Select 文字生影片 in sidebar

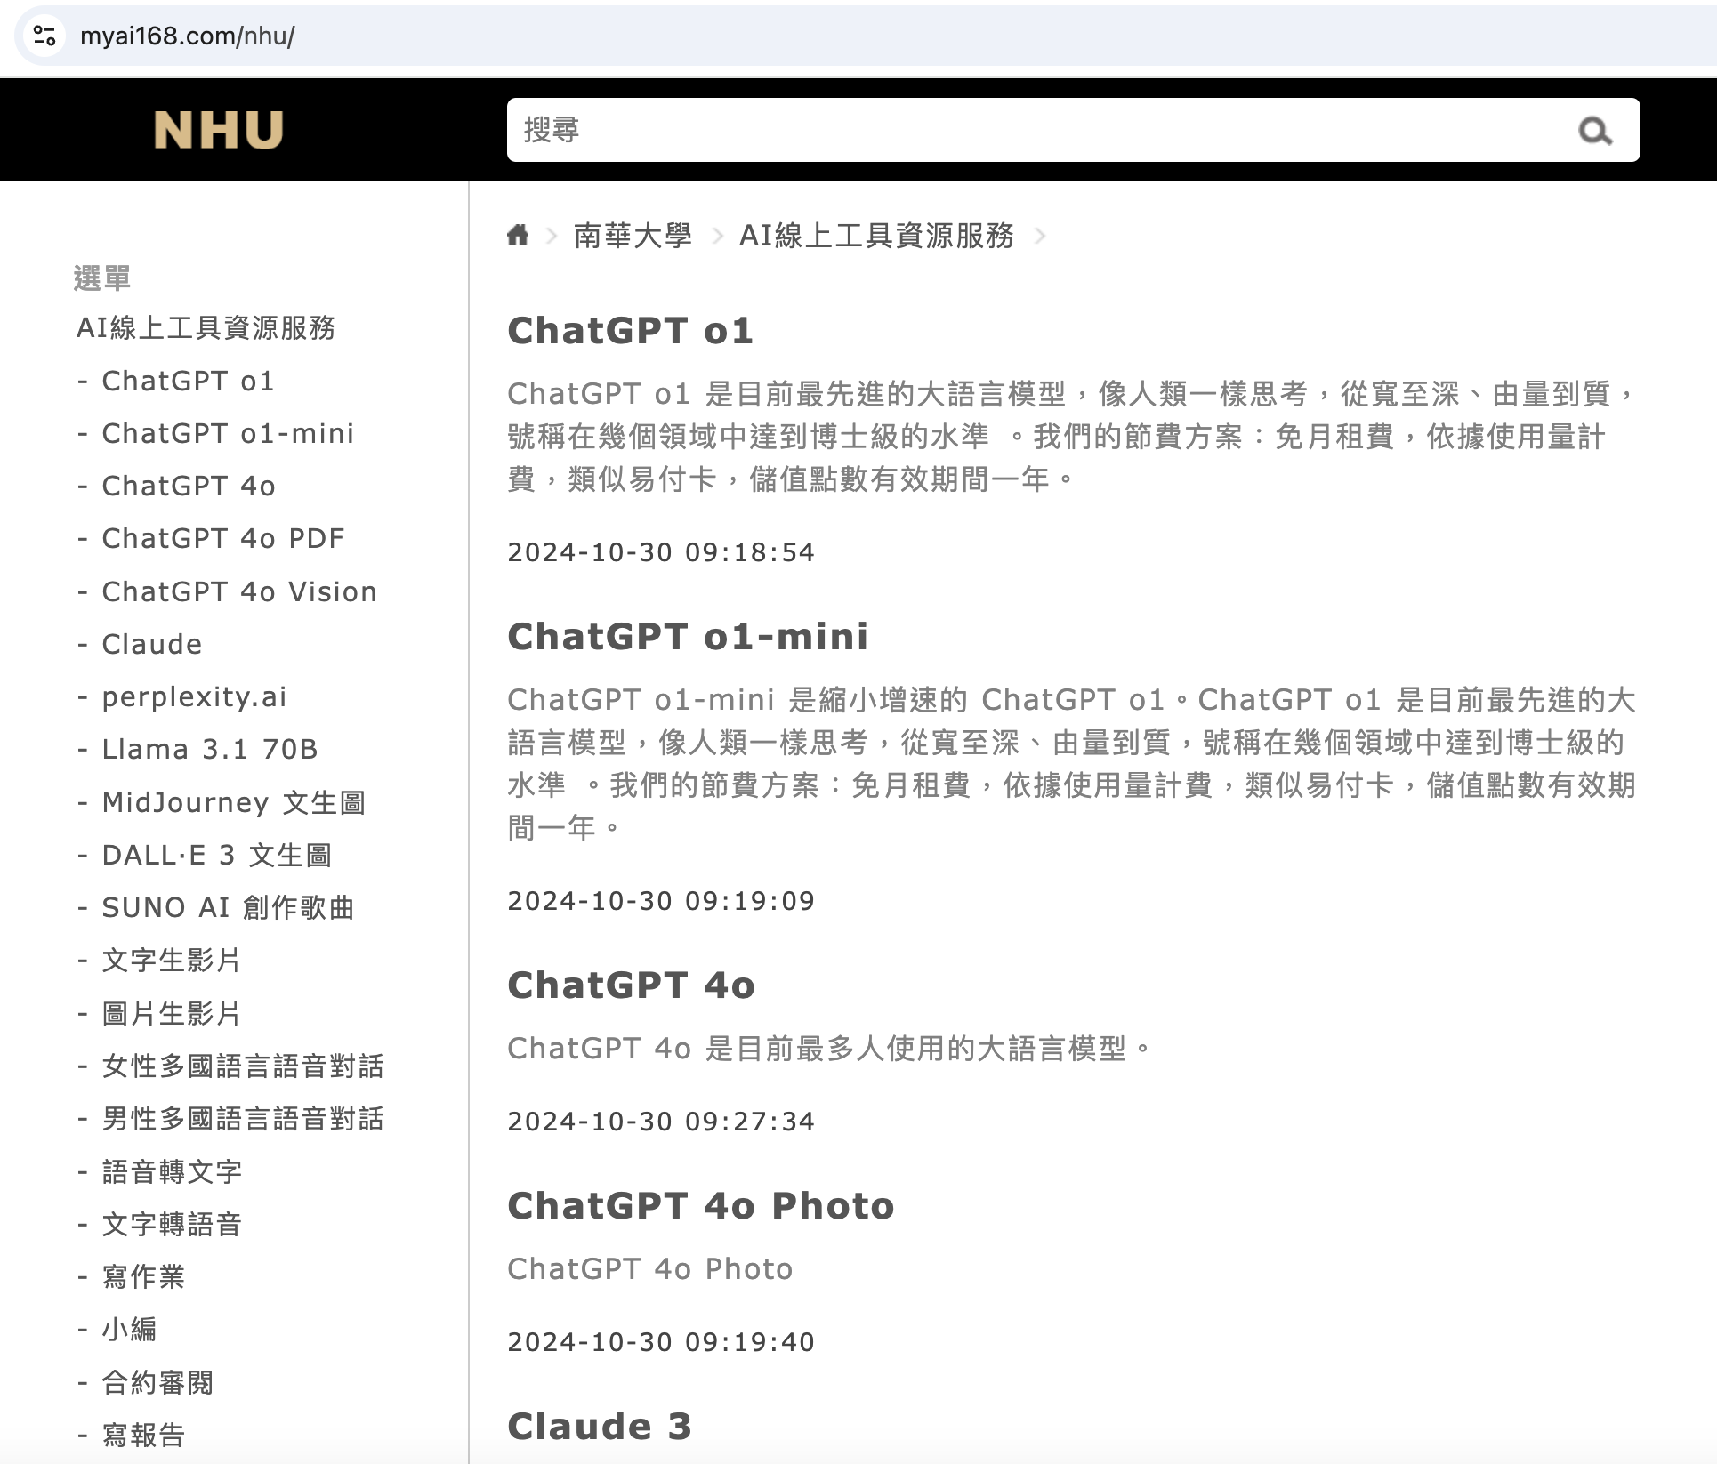click(x=172, y=960)
